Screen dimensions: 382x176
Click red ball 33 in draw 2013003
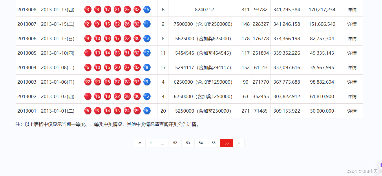[x=137, y=82]
